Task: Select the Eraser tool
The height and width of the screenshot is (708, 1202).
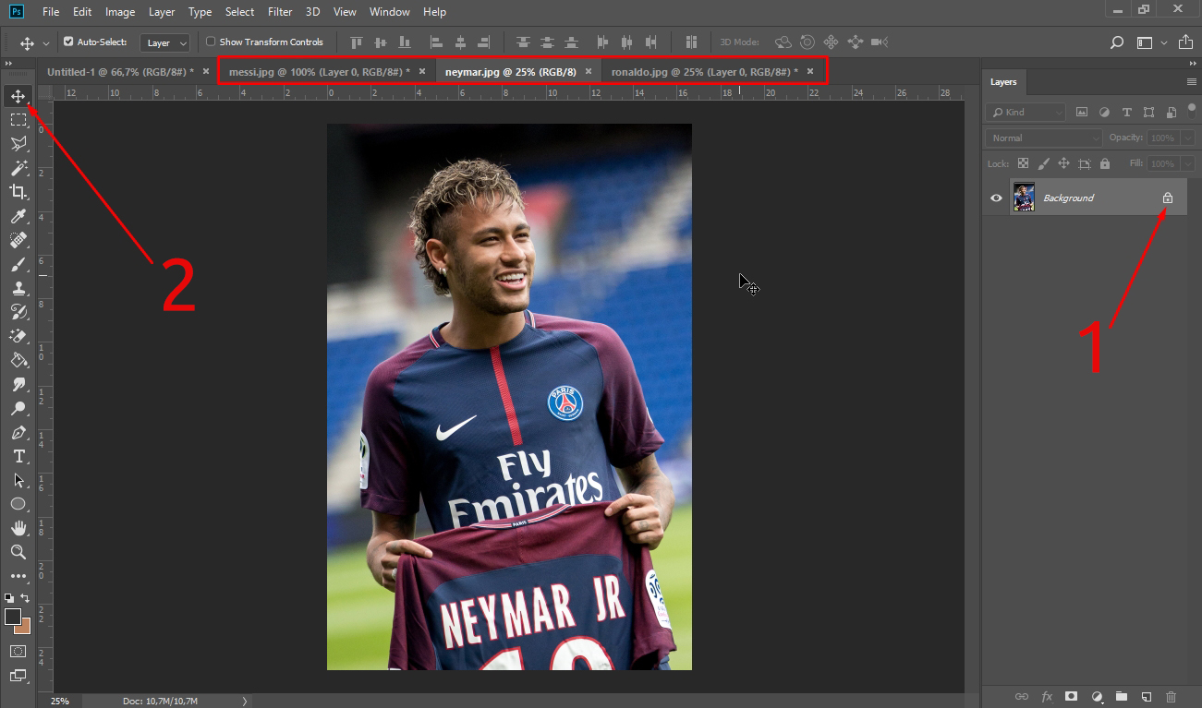Action: tap(18, 336)
